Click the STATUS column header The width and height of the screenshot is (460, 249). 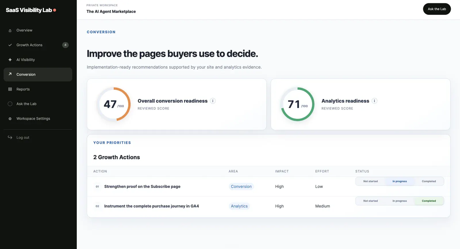click(x=362, y=171)
